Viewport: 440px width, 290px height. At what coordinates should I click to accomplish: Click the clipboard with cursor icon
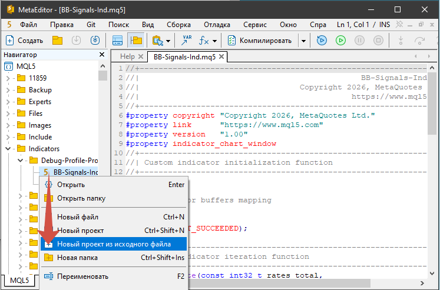click(x=158, y=41)
